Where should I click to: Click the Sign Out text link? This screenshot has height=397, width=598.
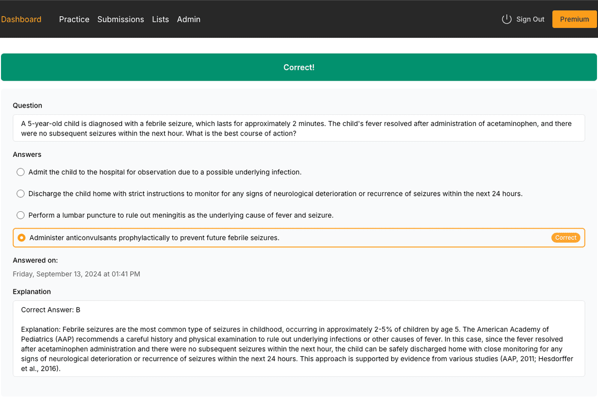point(530,19)
